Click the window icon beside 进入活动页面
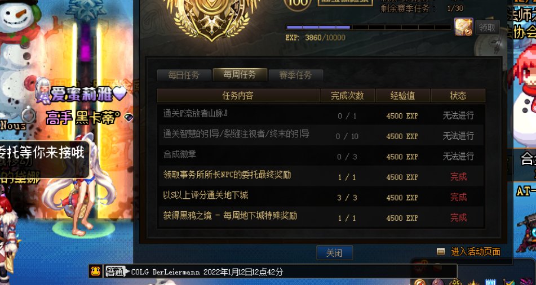536x285 pixels. click(x=441, y=252)
